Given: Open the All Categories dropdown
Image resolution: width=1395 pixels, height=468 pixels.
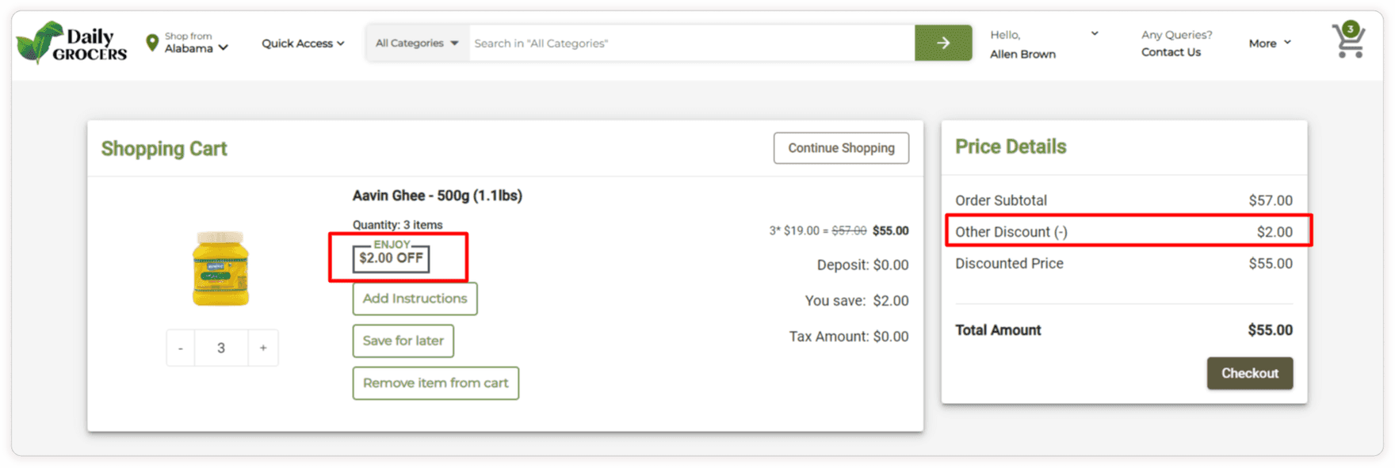Looking at the screenshot, I should pyautogui.click(x=417, y=43).
